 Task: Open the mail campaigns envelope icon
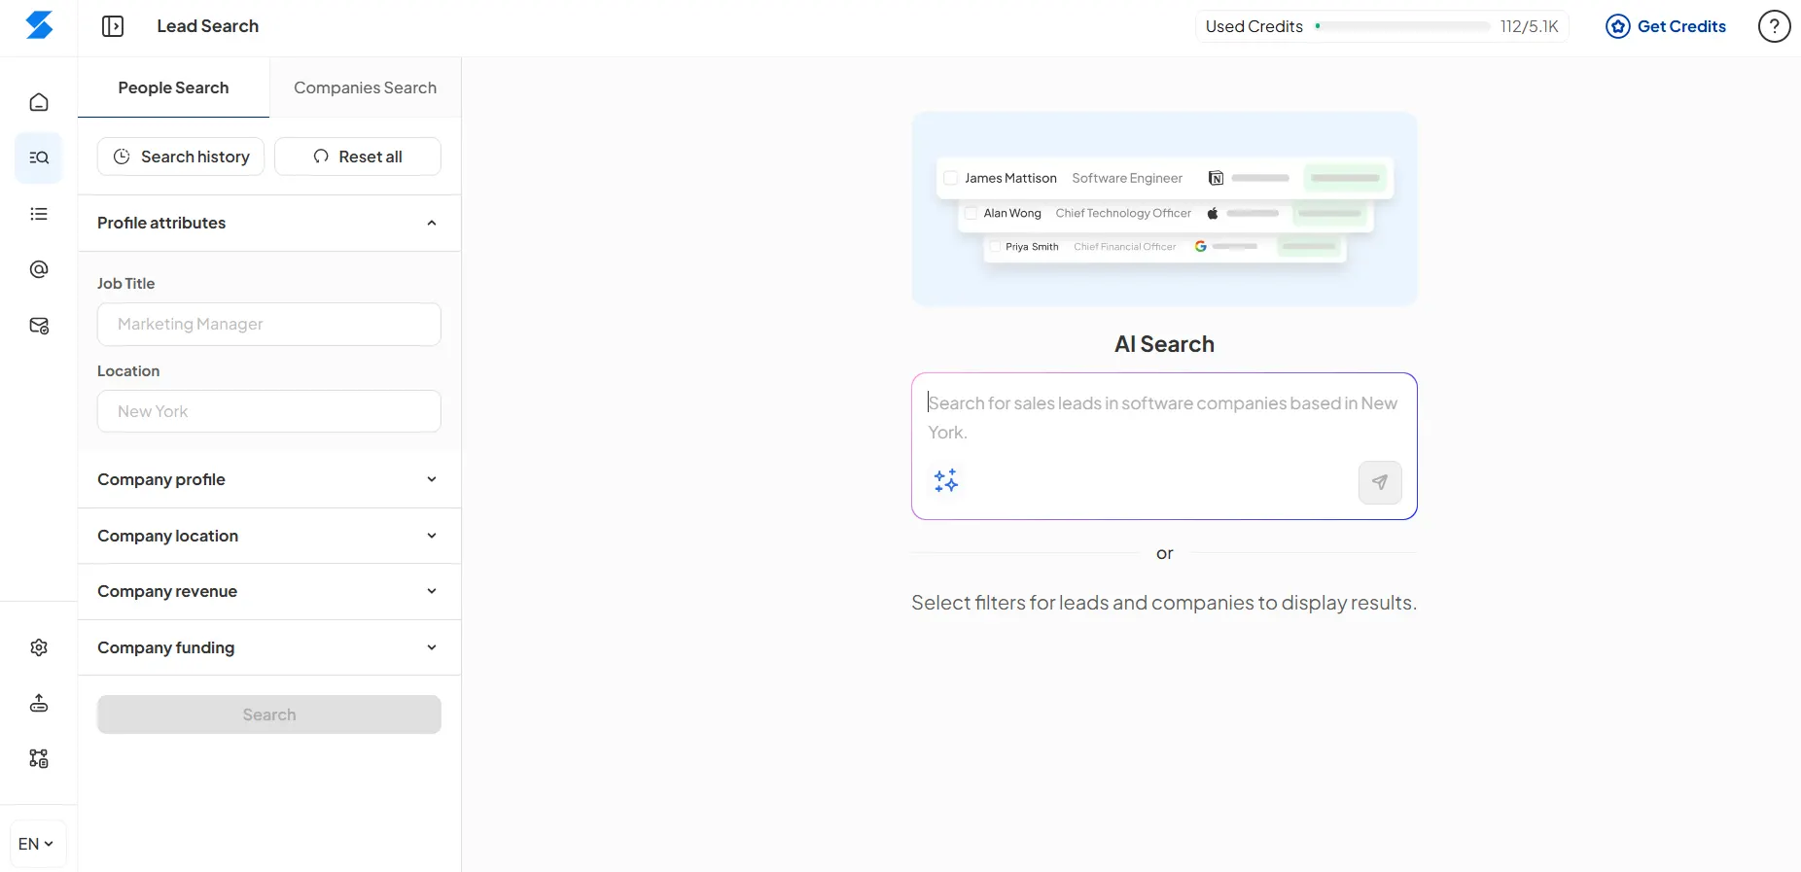click(39, 326)
